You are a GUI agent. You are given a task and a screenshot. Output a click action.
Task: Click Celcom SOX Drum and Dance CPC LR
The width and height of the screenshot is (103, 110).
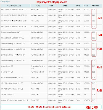click(14, 100)
